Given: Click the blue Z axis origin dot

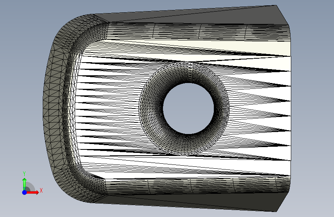Looking at the screenshot, I should pos(25,192).
